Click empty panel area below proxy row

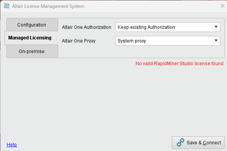pyautogui.click(x=141, y=52)
